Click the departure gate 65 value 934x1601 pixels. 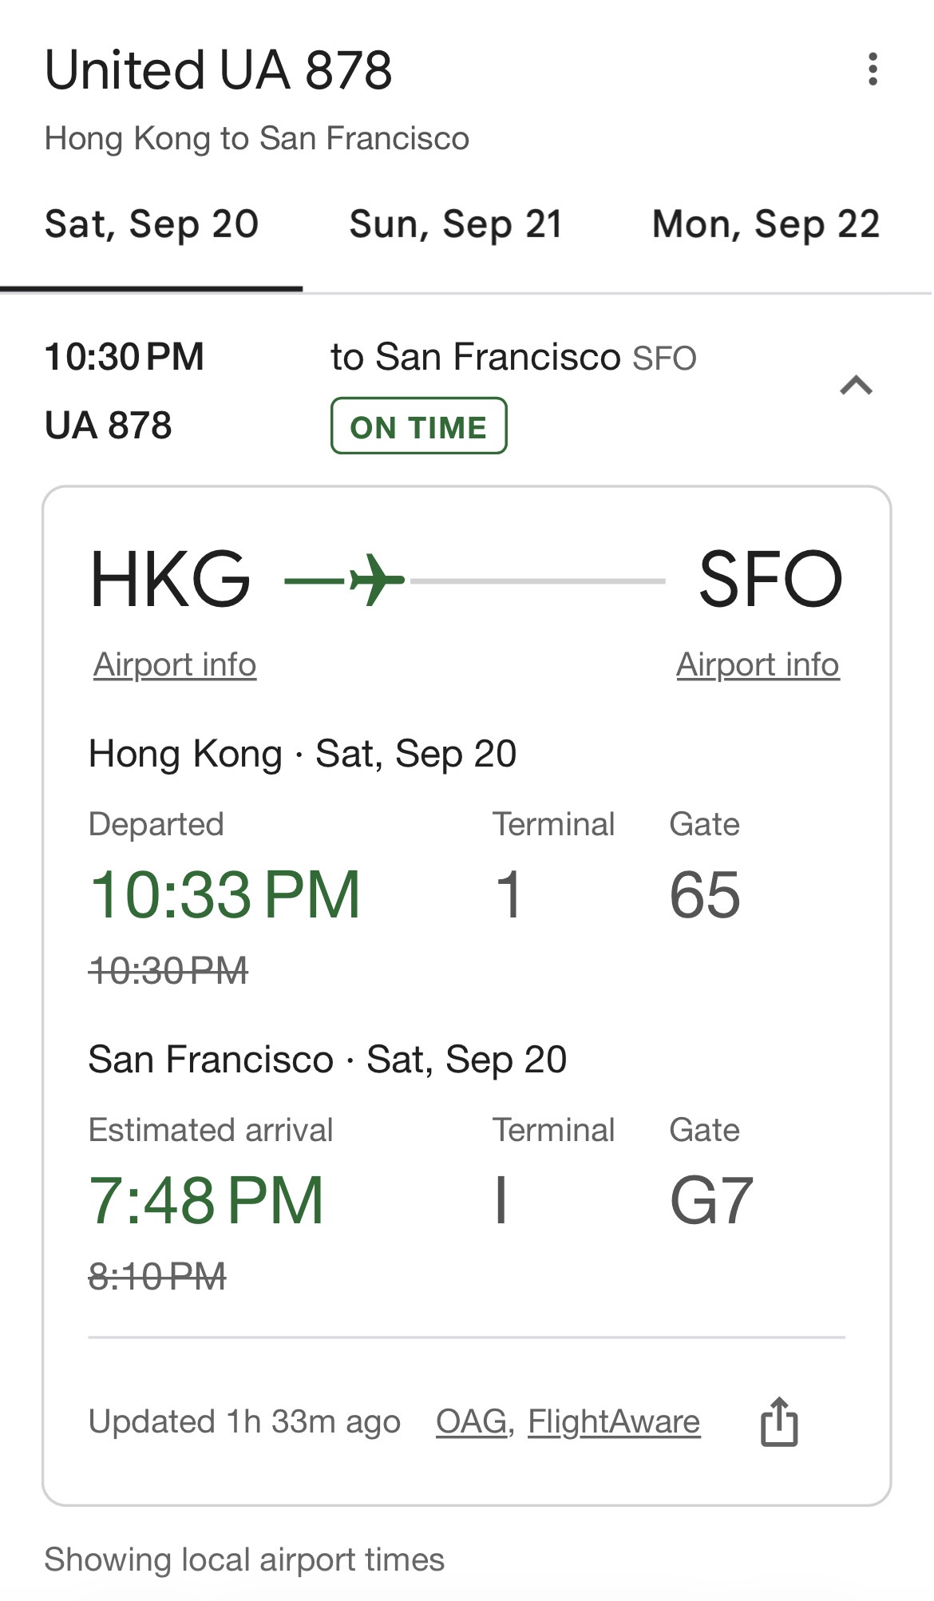704,895
